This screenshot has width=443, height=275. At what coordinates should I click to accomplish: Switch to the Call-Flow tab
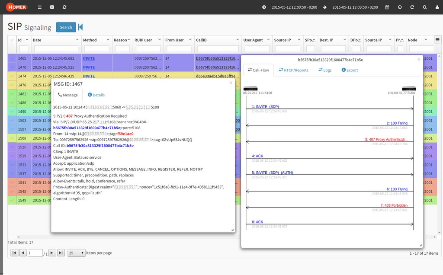(x=258, y=70)
